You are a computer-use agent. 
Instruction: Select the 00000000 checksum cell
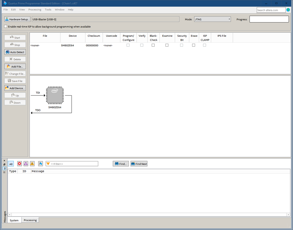click(94, 45)
